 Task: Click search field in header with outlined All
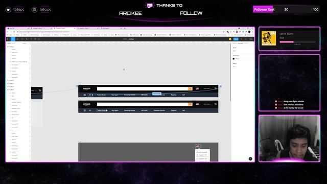pos(143,88)
